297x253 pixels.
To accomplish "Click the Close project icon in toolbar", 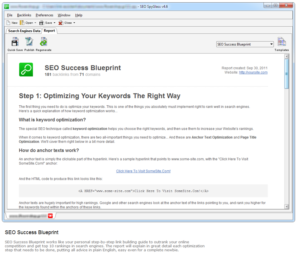I will 61,23.
